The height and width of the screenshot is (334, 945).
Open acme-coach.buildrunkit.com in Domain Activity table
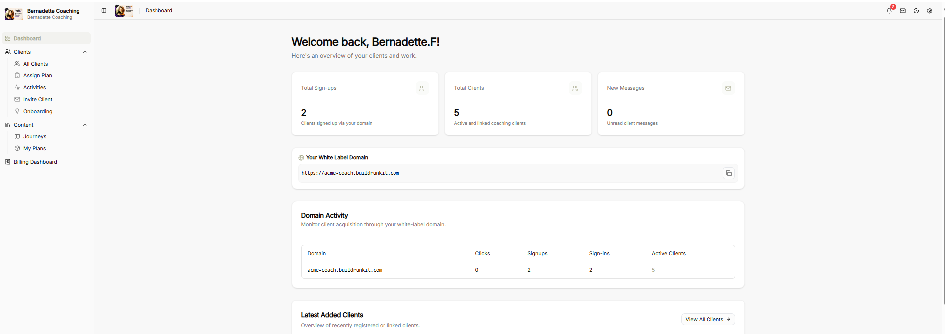coord(345,270)
